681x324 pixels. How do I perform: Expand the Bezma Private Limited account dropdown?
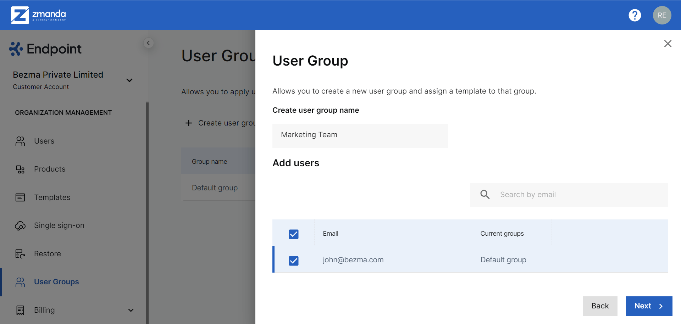click(129, 80)
